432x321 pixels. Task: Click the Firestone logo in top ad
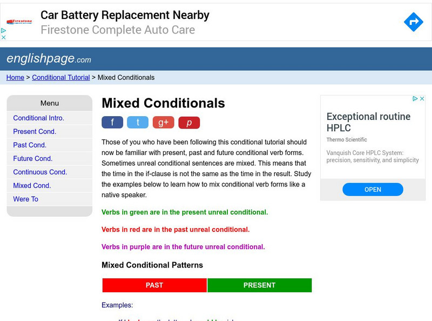[20, 23]
